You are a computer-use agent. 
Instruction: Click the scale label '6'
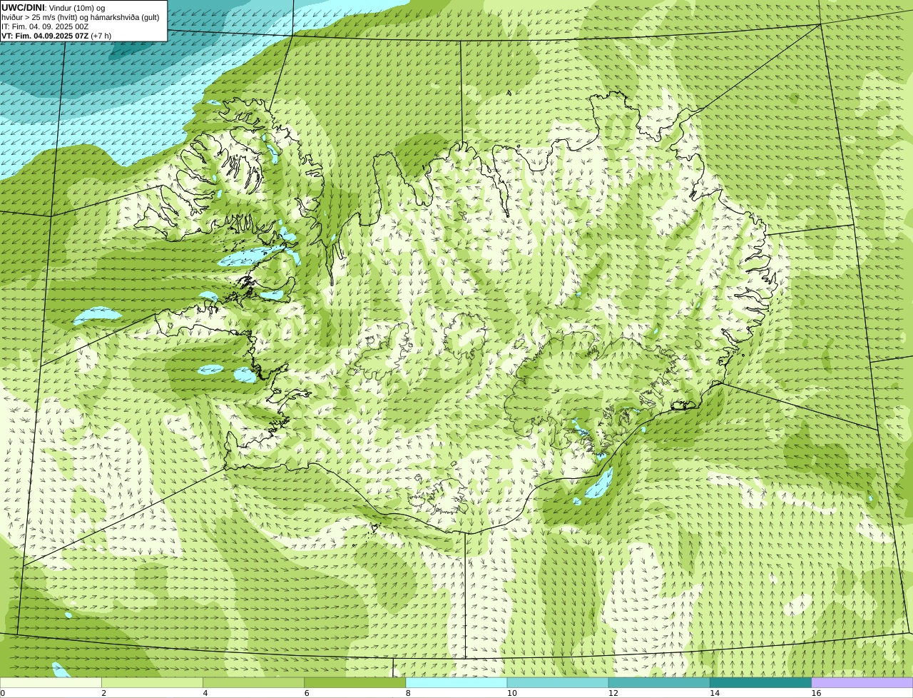point(307,693)
